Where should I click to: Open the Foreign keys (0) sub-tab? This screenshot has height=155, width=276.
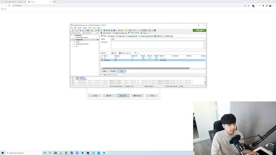pos(132,36)
